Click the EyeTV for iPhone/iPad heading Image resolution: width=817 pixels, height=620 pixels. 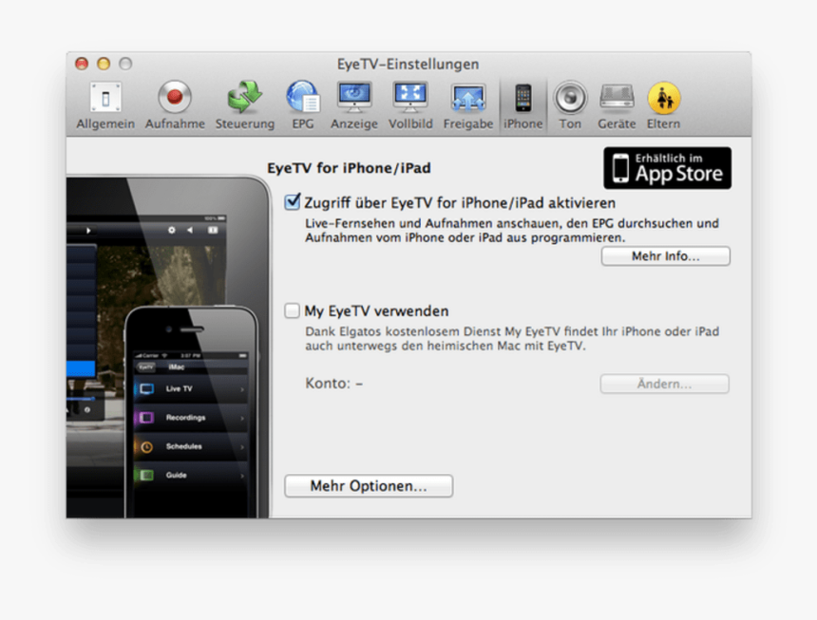click(349, 168)
